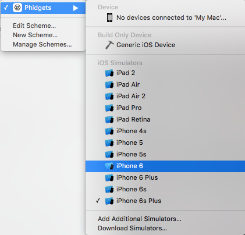This screenshot has height=235, width=245.
Task: Open Manage Schemes… option
Action: click(43, 44)
